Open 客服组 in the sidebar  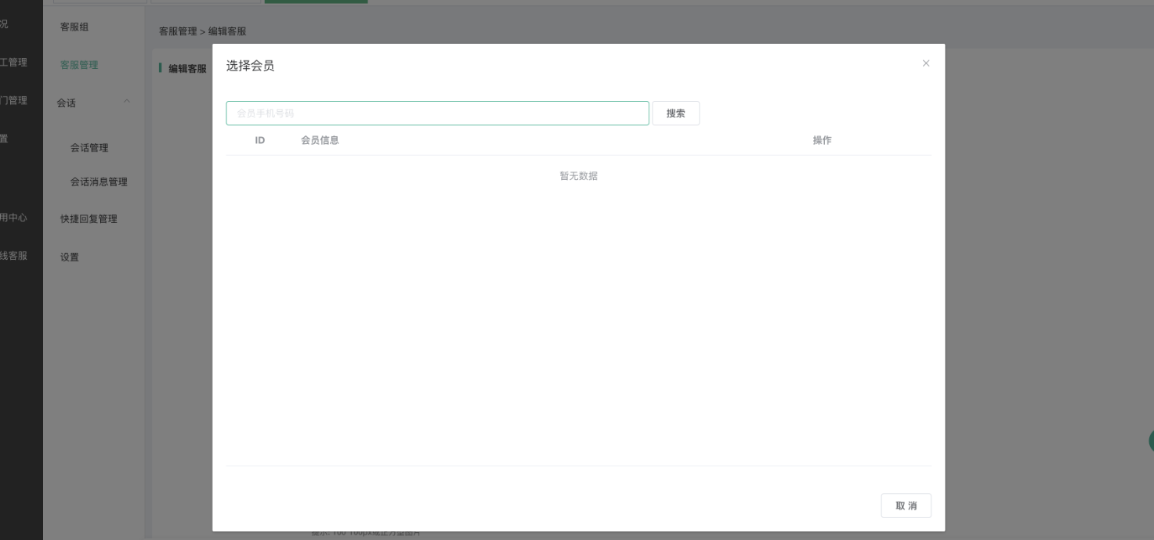click(x=74, y=27)
